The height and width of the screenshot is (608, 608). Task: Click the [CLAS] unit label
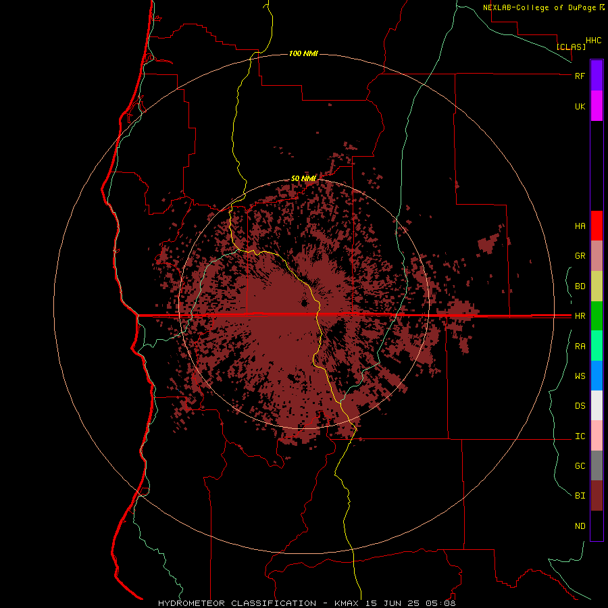[571, 47]
